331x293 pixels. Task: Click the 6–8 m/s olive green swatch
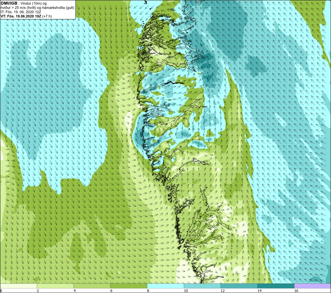pyautogui.click(x=129, y=286)
